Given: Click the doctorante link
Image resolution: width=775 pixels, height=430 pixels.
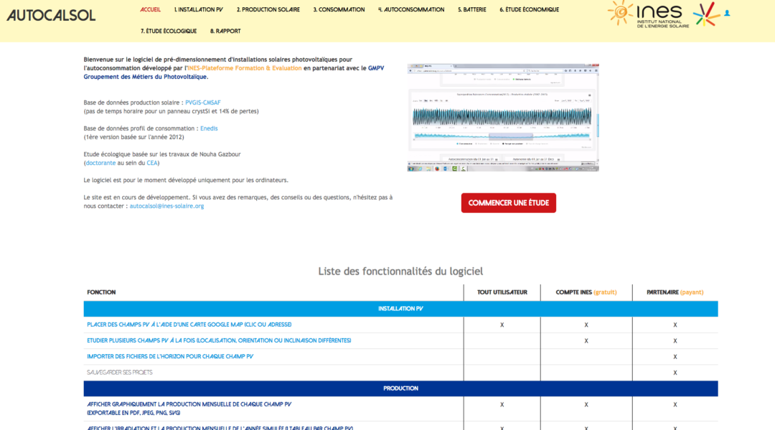Looking at the screenshot, I should click(101, 163).
